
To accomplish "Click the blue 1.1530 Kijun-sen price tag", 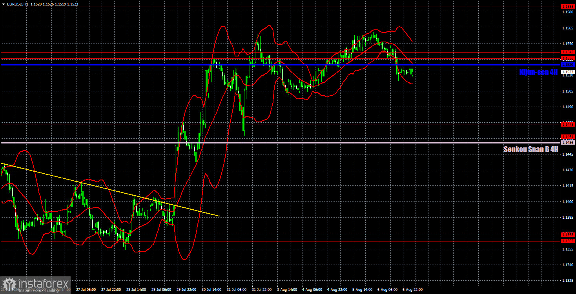I will (568, 64).
